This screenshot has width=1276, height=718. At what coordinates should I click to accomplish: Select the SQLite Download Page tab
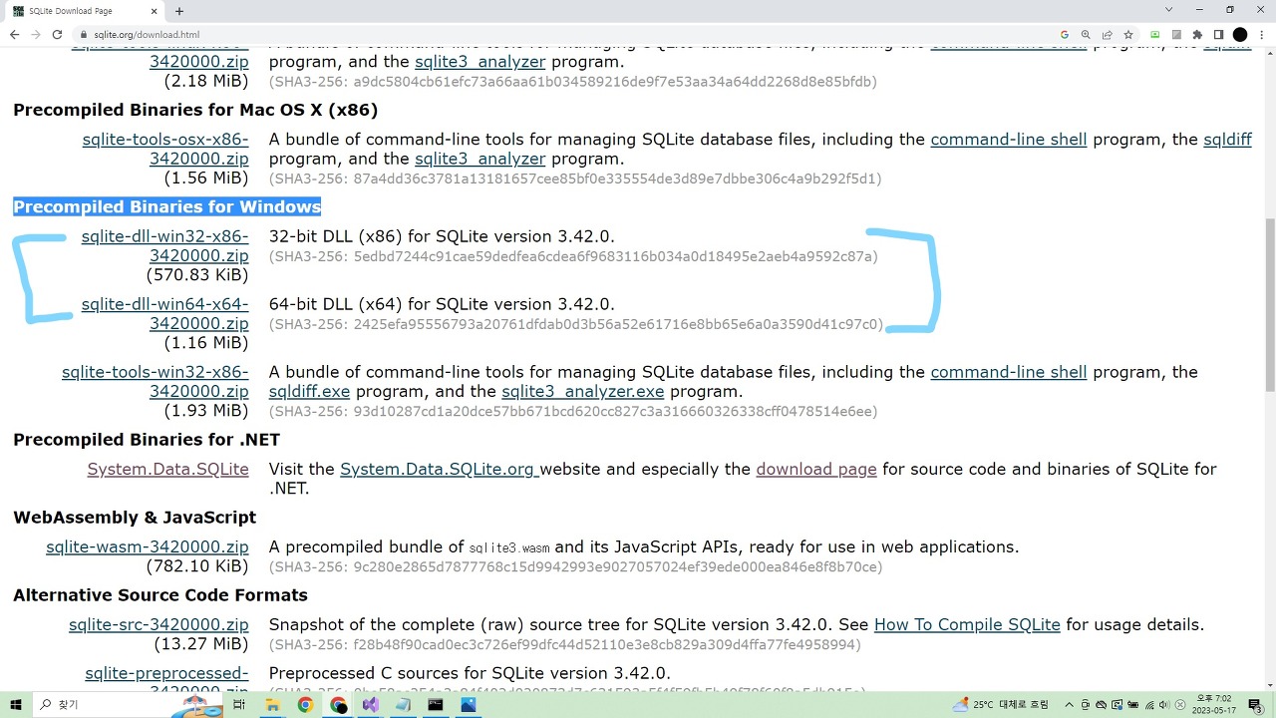87,11
